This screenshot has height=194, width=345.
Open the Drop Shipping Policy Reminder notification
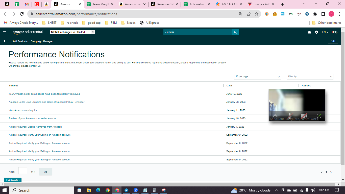coord(46,102)
